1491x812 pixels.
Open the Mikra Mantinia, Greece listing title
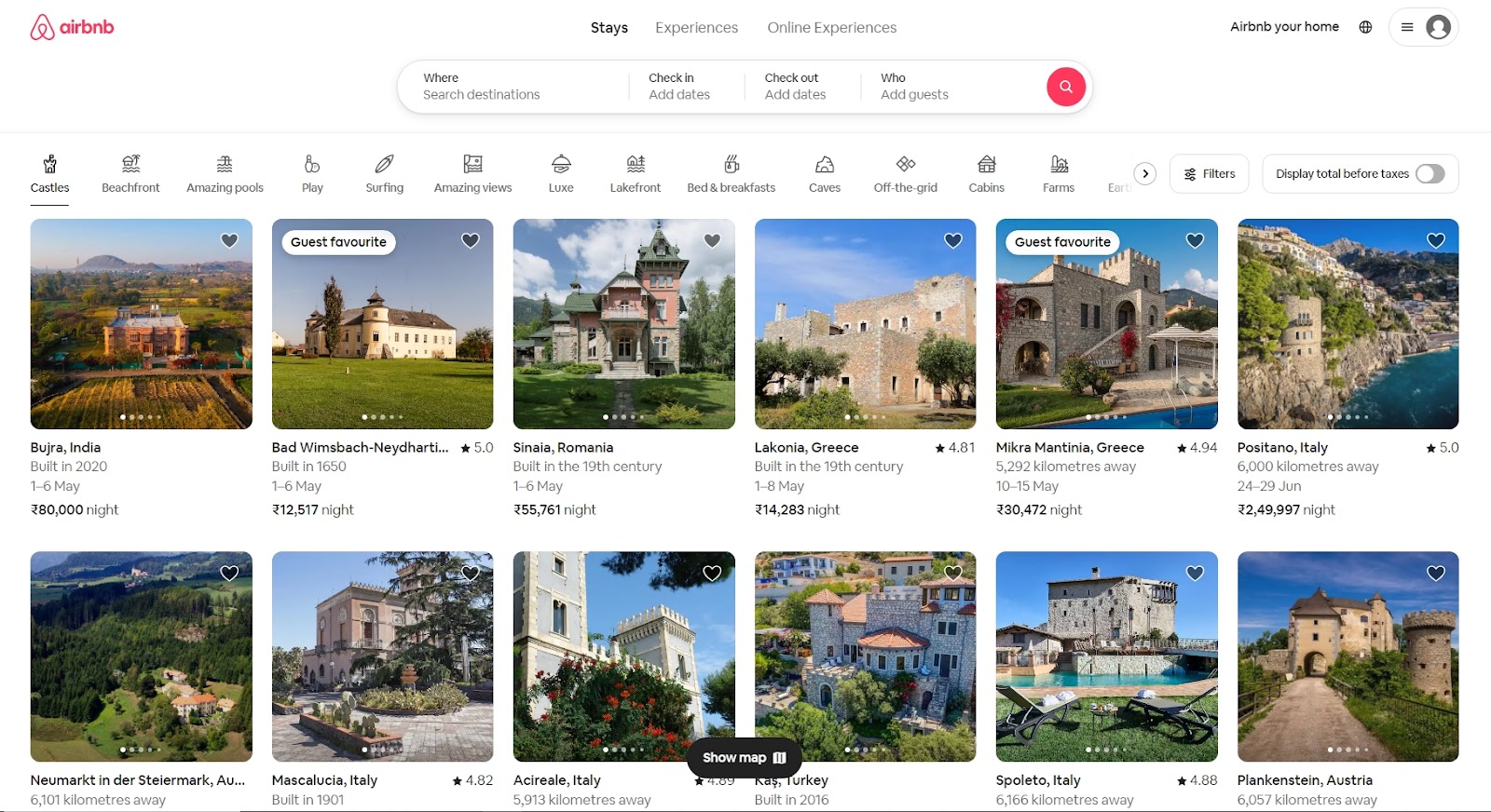1070,448
